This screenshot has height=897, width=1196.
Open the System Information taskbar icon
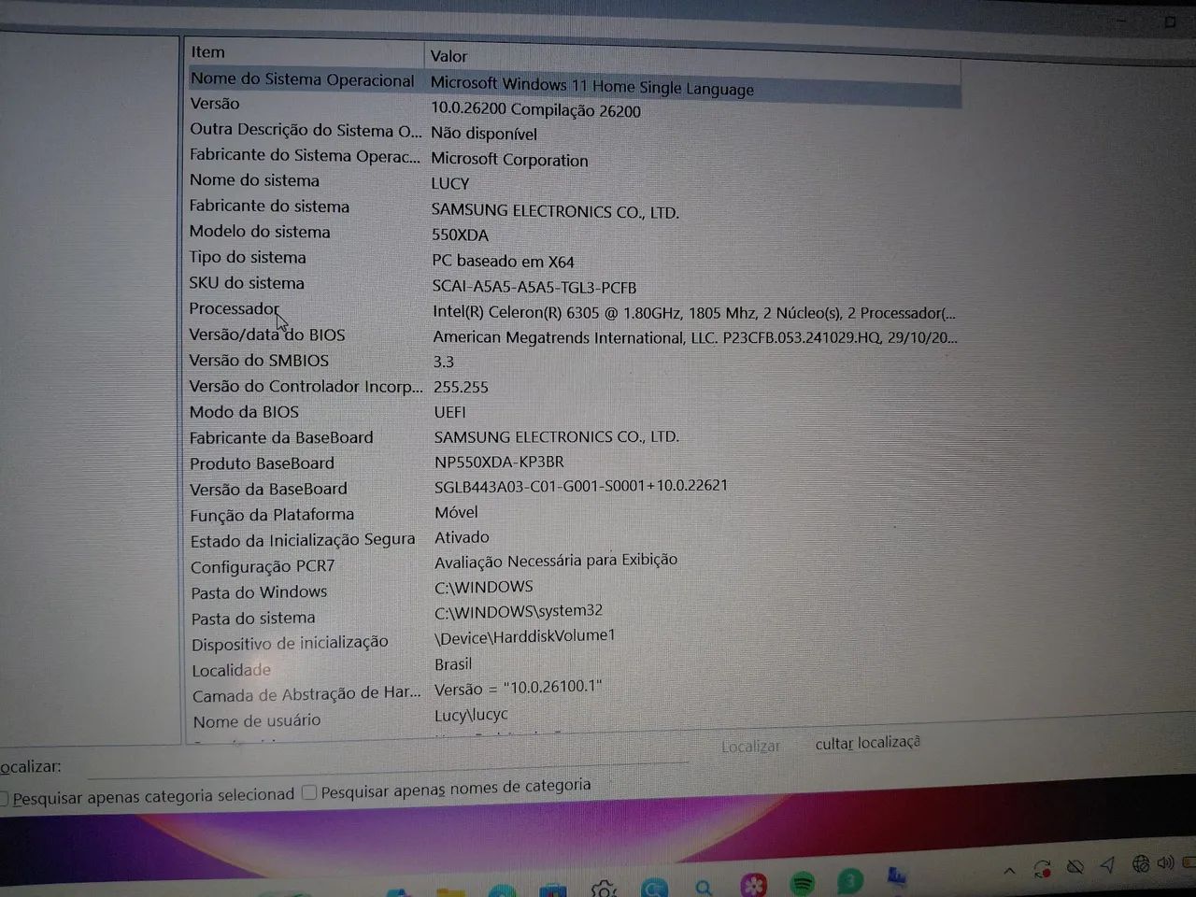point(896,878)
